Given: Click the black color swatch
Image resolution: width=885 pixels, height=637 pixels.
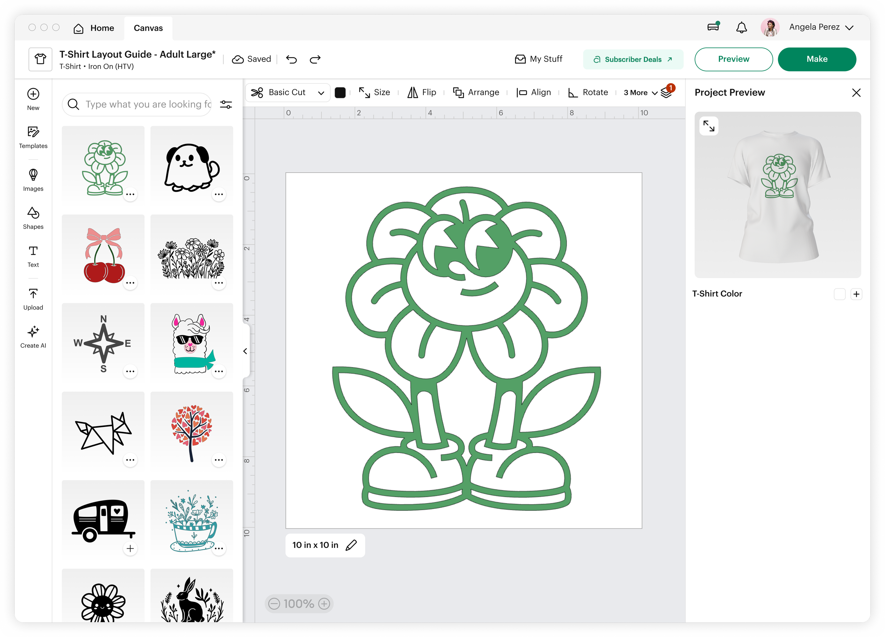Looking at the screenshot, I should click(340, 92).
